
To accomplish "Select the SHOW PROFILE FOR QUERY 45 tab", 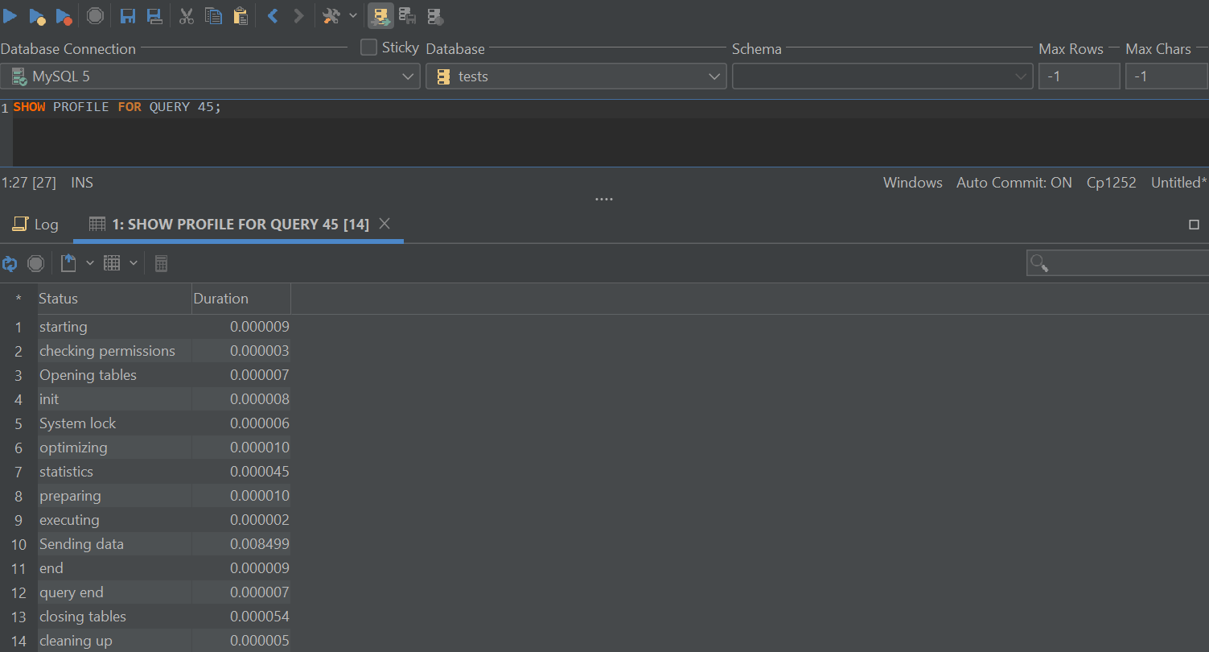I will point(233,225).
